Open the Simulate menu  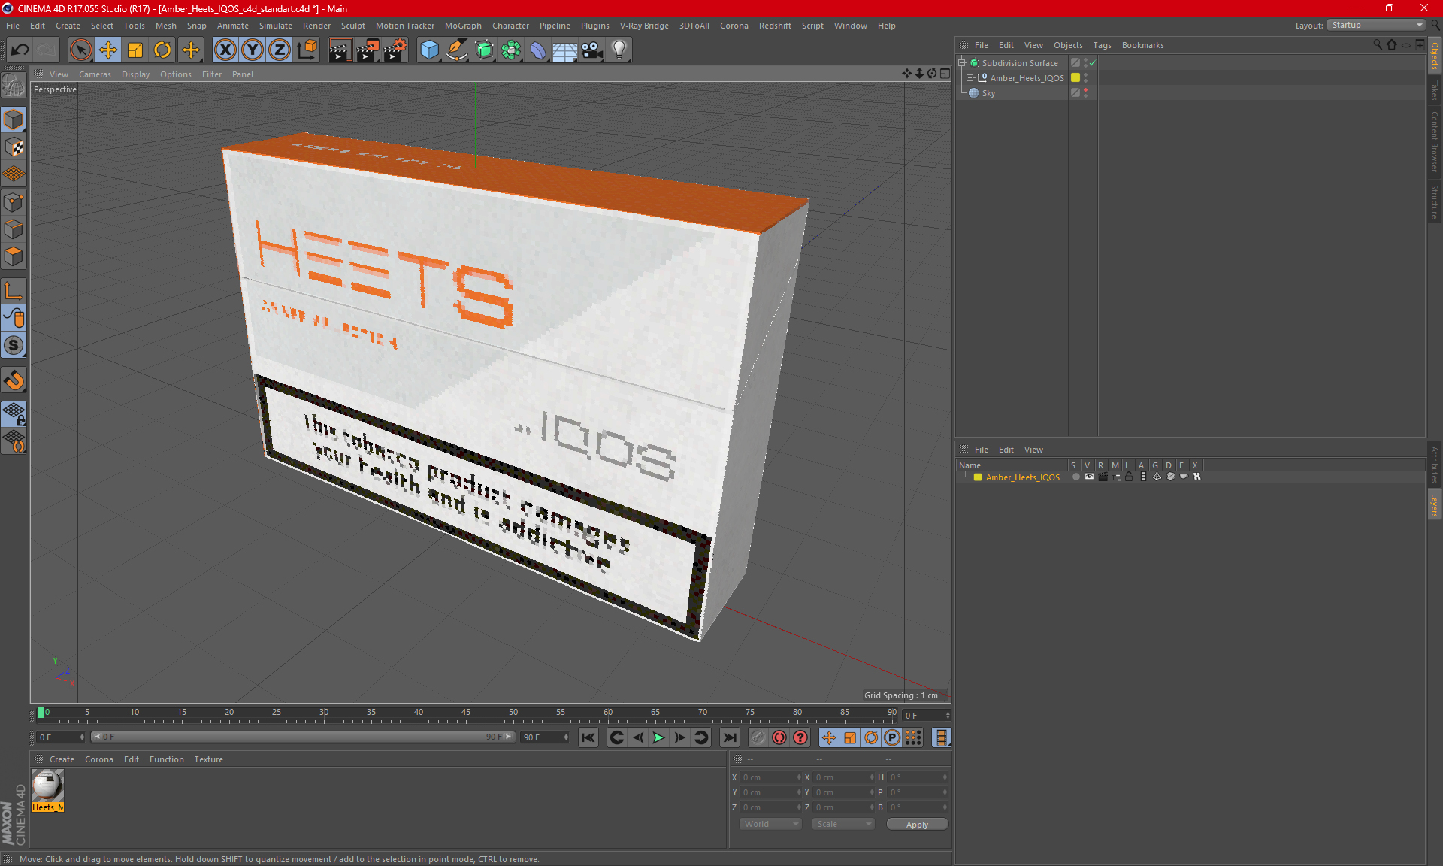click(x=276, y=26)
